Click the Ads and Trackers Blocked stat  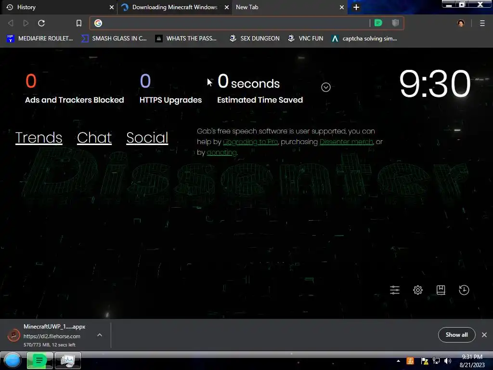(74, 88)
